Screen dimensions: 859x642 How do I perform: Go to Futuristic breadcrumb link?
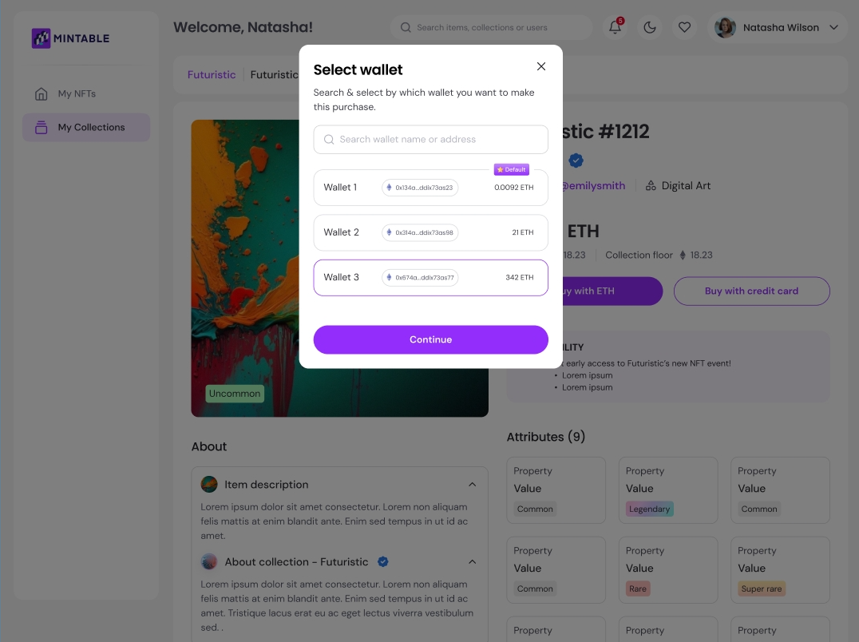point(212,75)
